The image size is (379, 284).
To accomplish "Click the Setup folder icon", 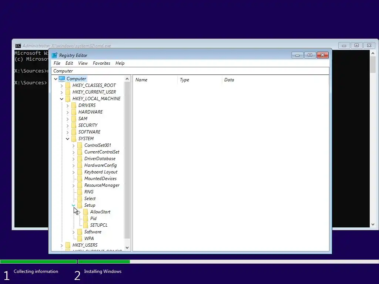I will pos(80,205).
